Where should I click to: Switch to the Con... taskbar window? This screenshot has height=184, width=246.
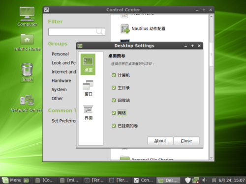tap(143, 180)
